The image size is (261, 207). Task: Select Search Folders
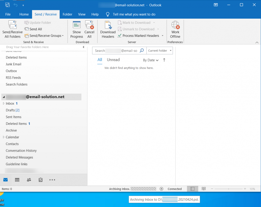point(17,84)
